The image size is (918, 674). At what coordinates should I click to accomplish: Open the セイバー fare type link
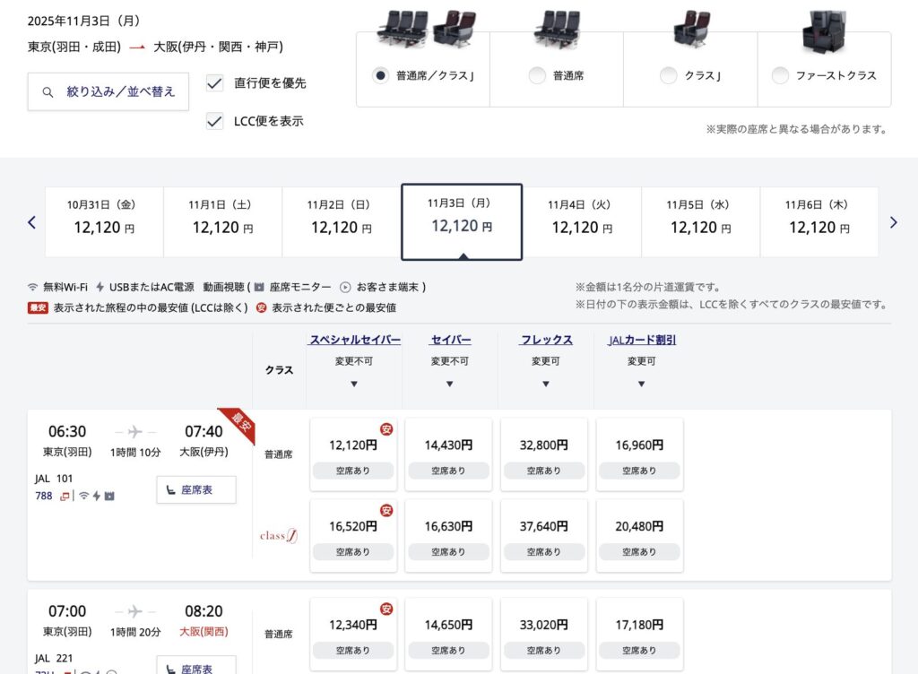pyautogui.click(x=450, y=340)
